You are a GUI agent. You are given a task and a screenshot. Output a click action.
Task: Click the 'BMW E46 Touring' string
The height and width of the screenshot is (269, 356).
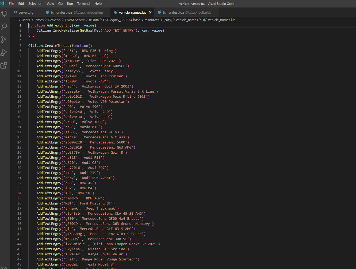point(97,51)
